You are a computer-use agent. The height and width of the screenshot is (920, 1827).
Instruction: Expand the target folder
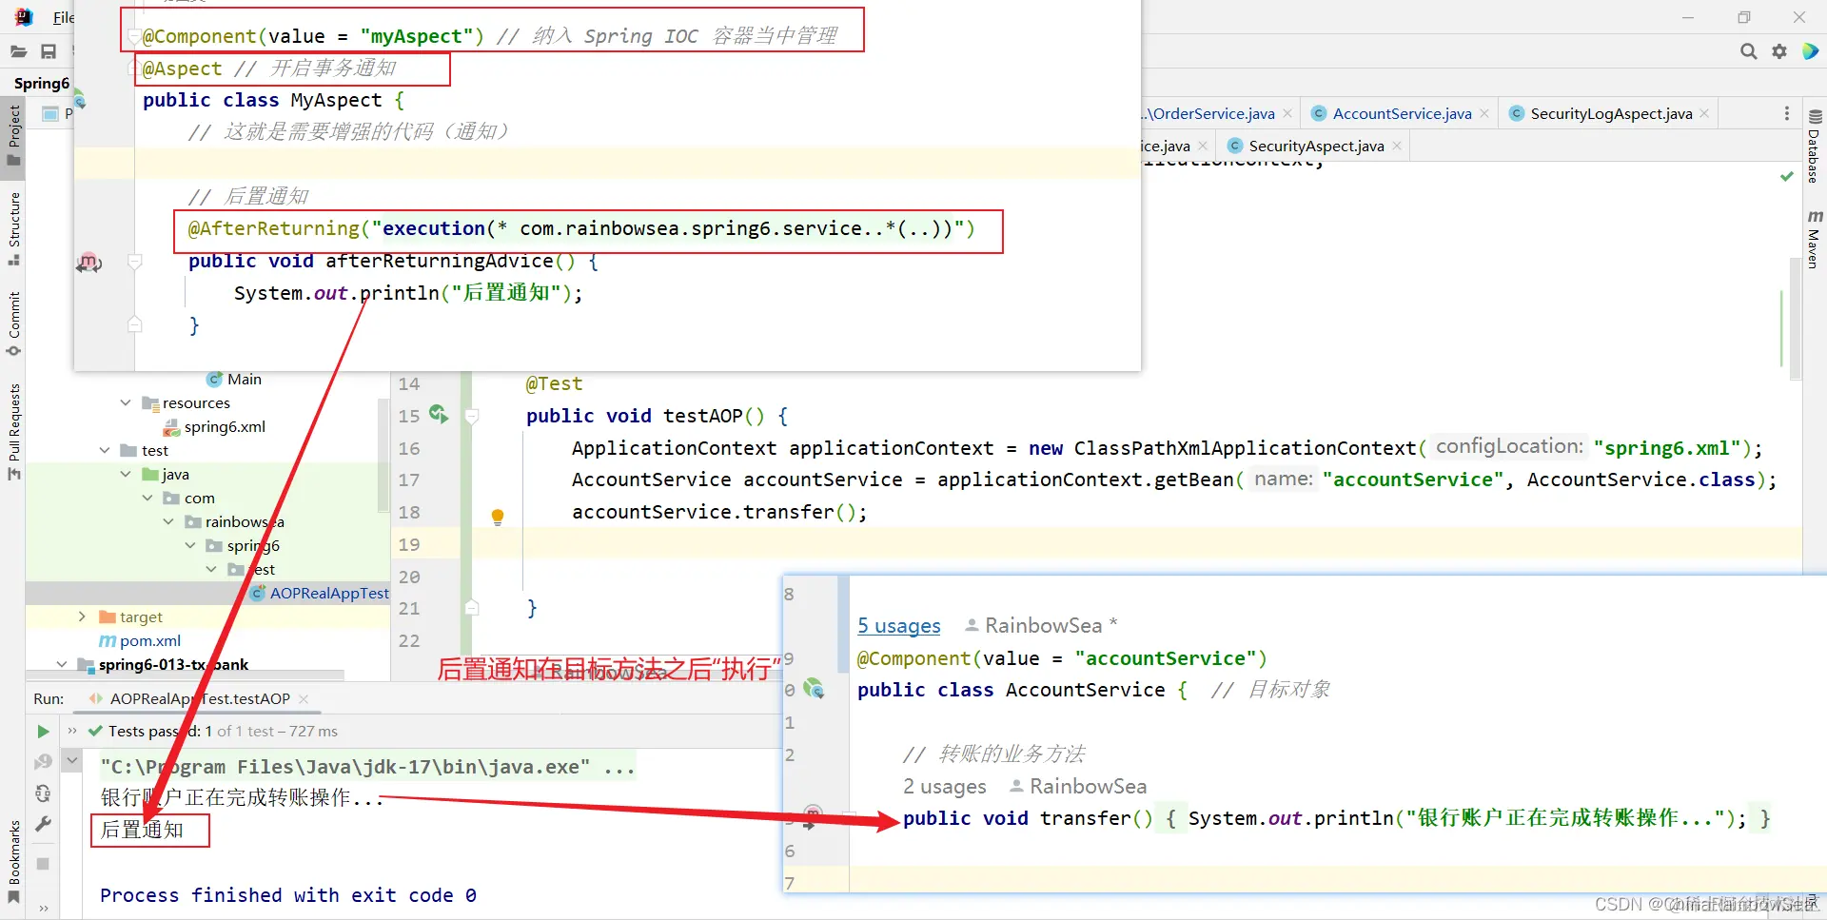82,617
